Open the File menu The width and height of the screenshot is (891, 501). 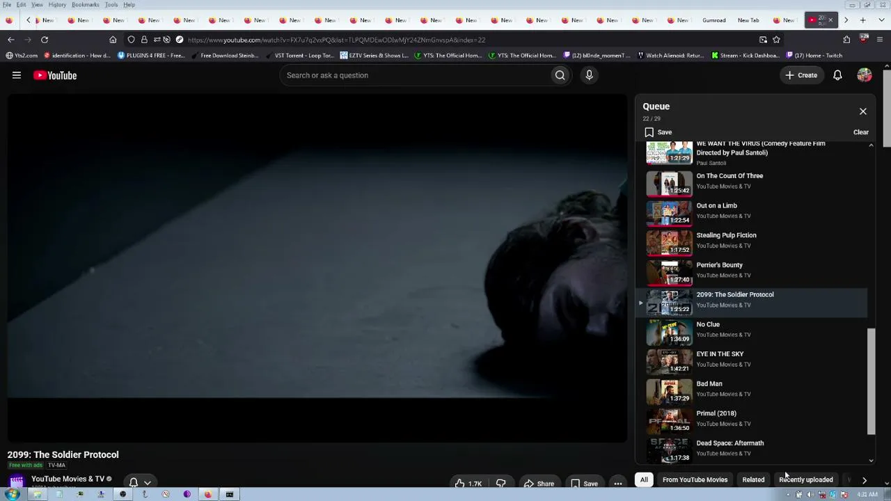[6, 5]
